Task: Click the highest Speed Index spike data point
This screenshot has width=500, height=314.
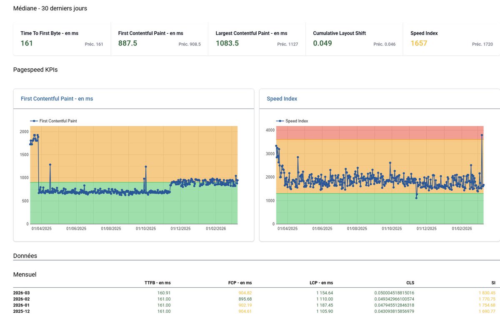Action: (x=482, y=135)
